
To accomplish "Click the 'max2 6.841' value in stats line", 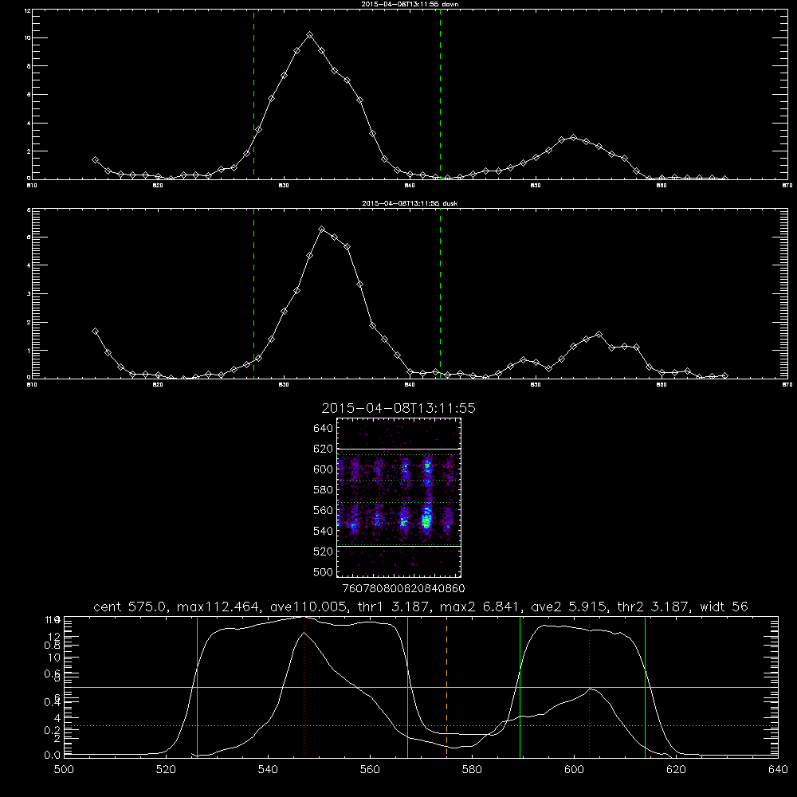I will [479, 607].
